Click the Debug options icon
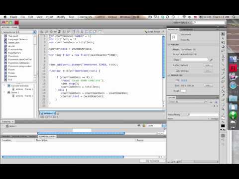This screenshot has height=179, width=239. (69, 32)
